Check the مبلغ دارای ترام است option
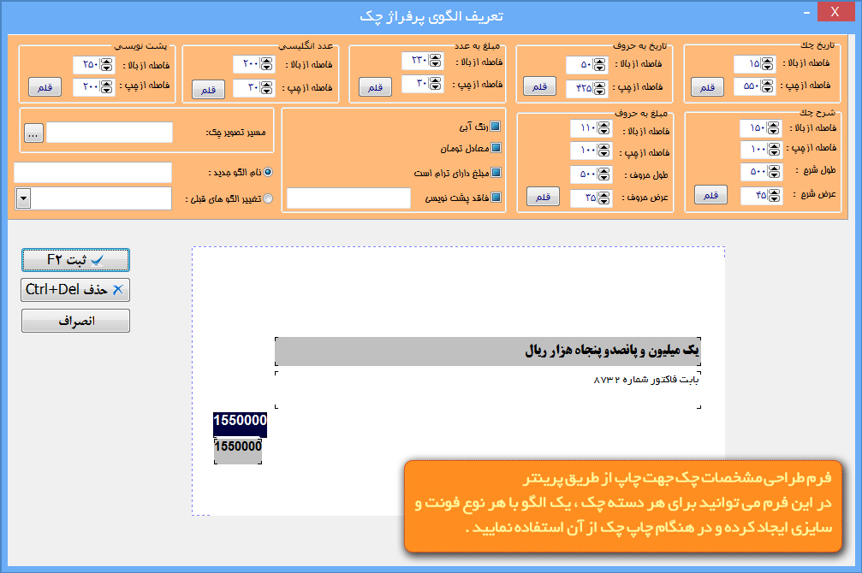This screenshot has width=862, height=573. (x=495, y=172)
